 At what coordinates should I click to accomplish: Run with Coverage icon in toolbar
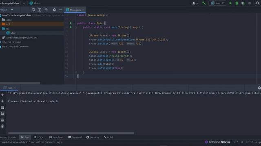[243, 3]
